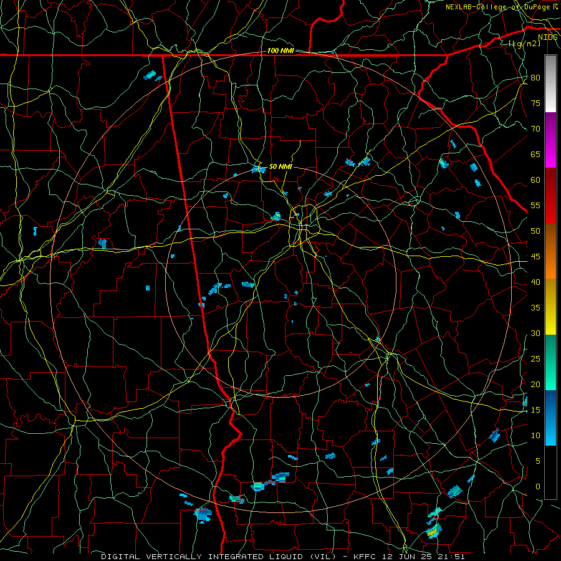Click the magenta-purple segment of color bar
The image size is (561, 561).
pos(550,140)
